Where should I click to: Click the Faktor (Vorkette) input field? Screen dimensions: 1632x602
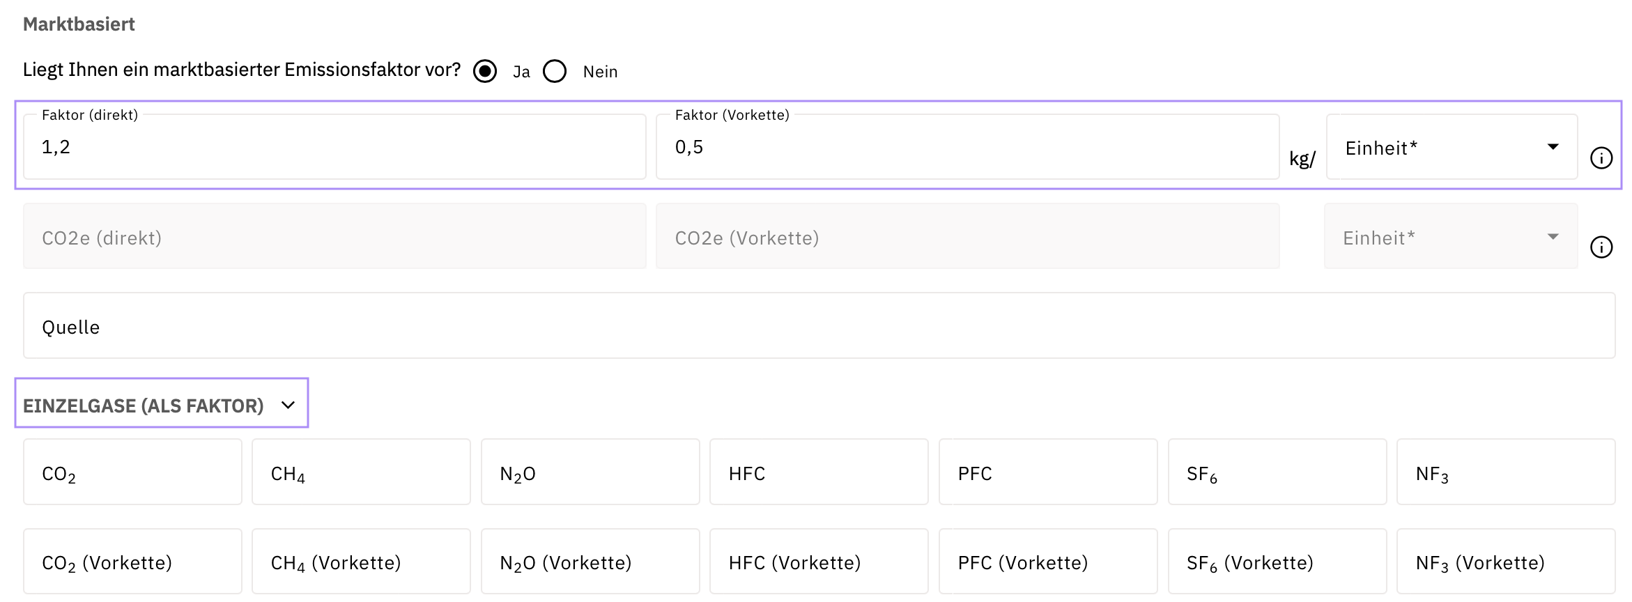coord(967,147)
